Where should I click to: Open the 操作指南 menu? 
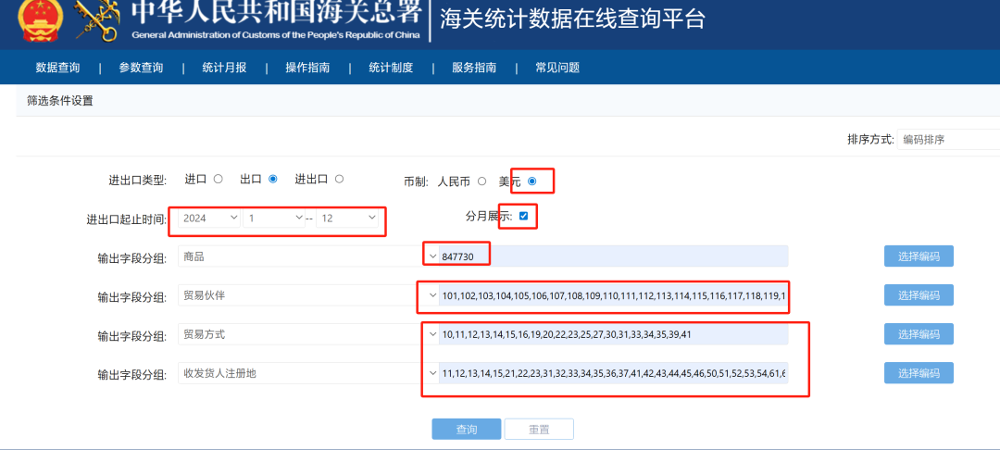click(x=307, y=68)
